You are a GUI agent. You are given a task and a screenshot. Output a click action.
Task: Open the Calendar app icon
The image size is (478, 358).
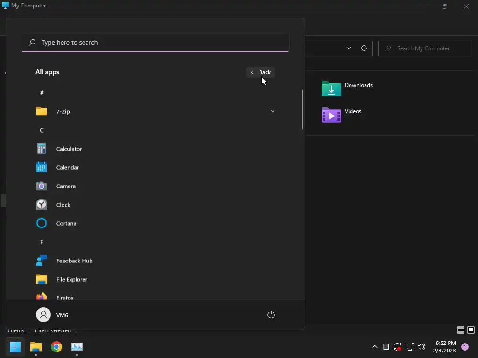tap(42, 167)
